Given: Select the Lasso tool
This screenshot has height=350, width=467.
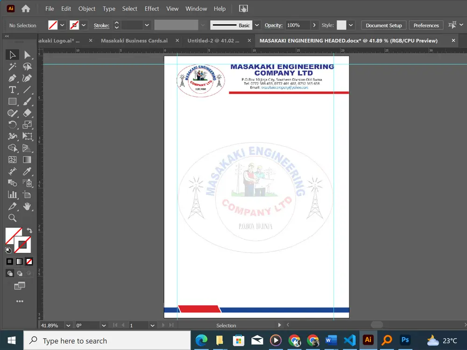Looking at the screenshot, I should 27,67.
